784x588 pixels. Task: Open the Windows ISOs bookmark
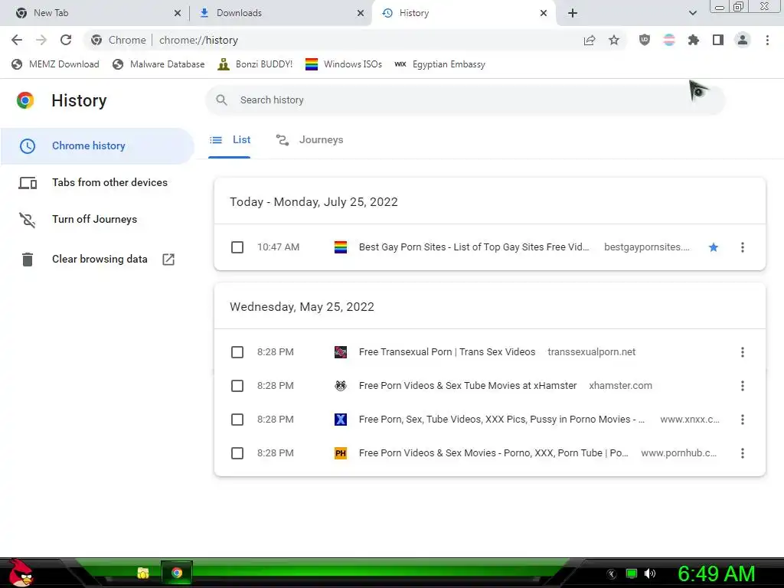click(x=344, y=64)
